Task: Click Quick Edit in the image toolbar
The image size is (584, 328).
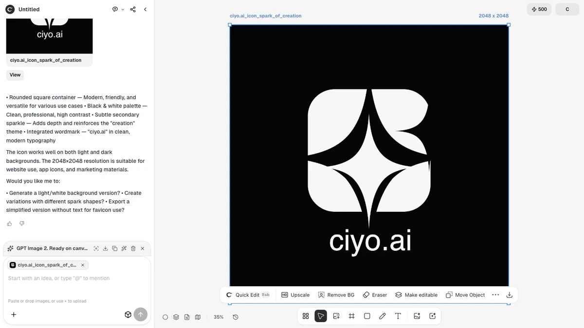Action: (248, 295)
